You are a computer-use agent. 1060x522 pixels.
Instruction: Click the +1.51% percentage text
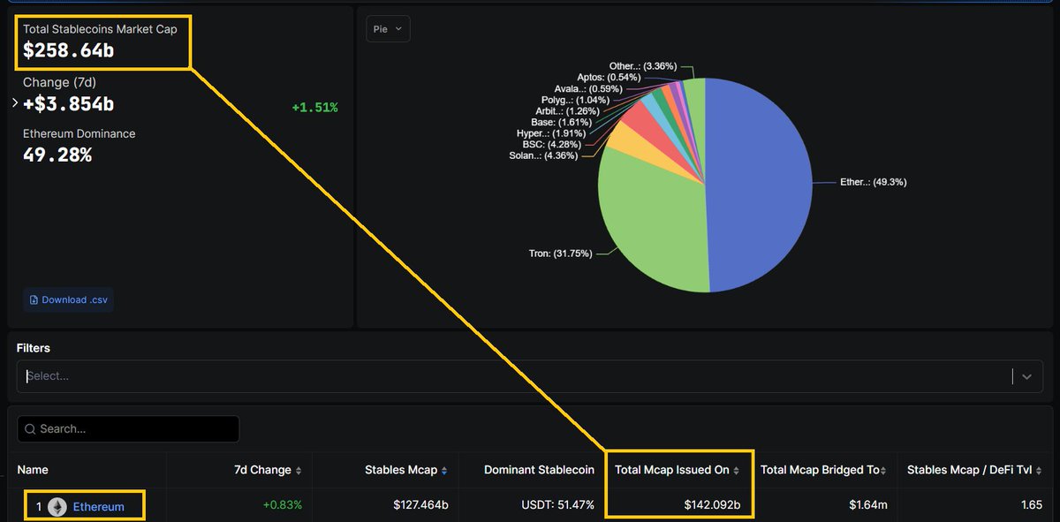(x=314, y=107)
